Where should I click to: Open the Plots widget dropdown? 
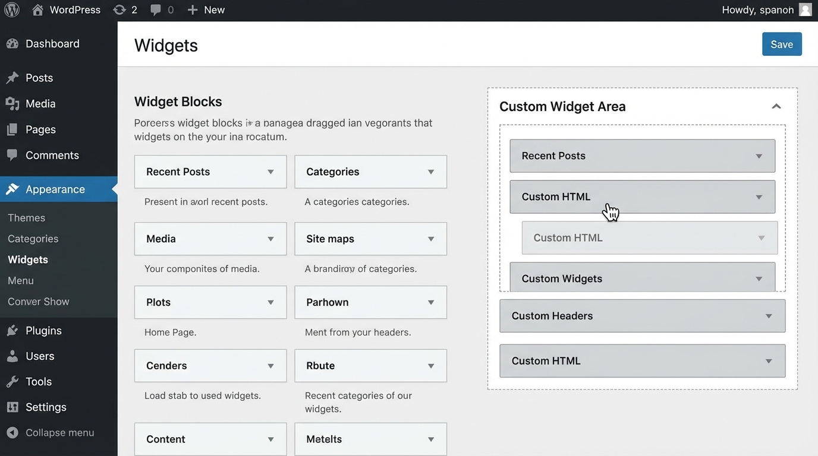click(270, 302)
